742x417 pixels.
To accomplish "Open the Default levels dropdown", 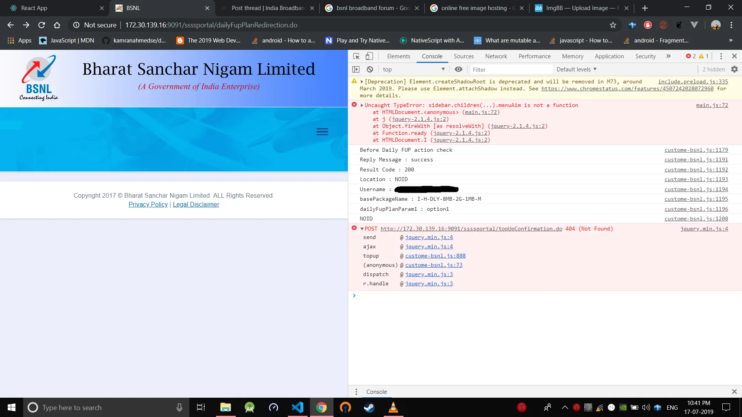I will [576, 69].
